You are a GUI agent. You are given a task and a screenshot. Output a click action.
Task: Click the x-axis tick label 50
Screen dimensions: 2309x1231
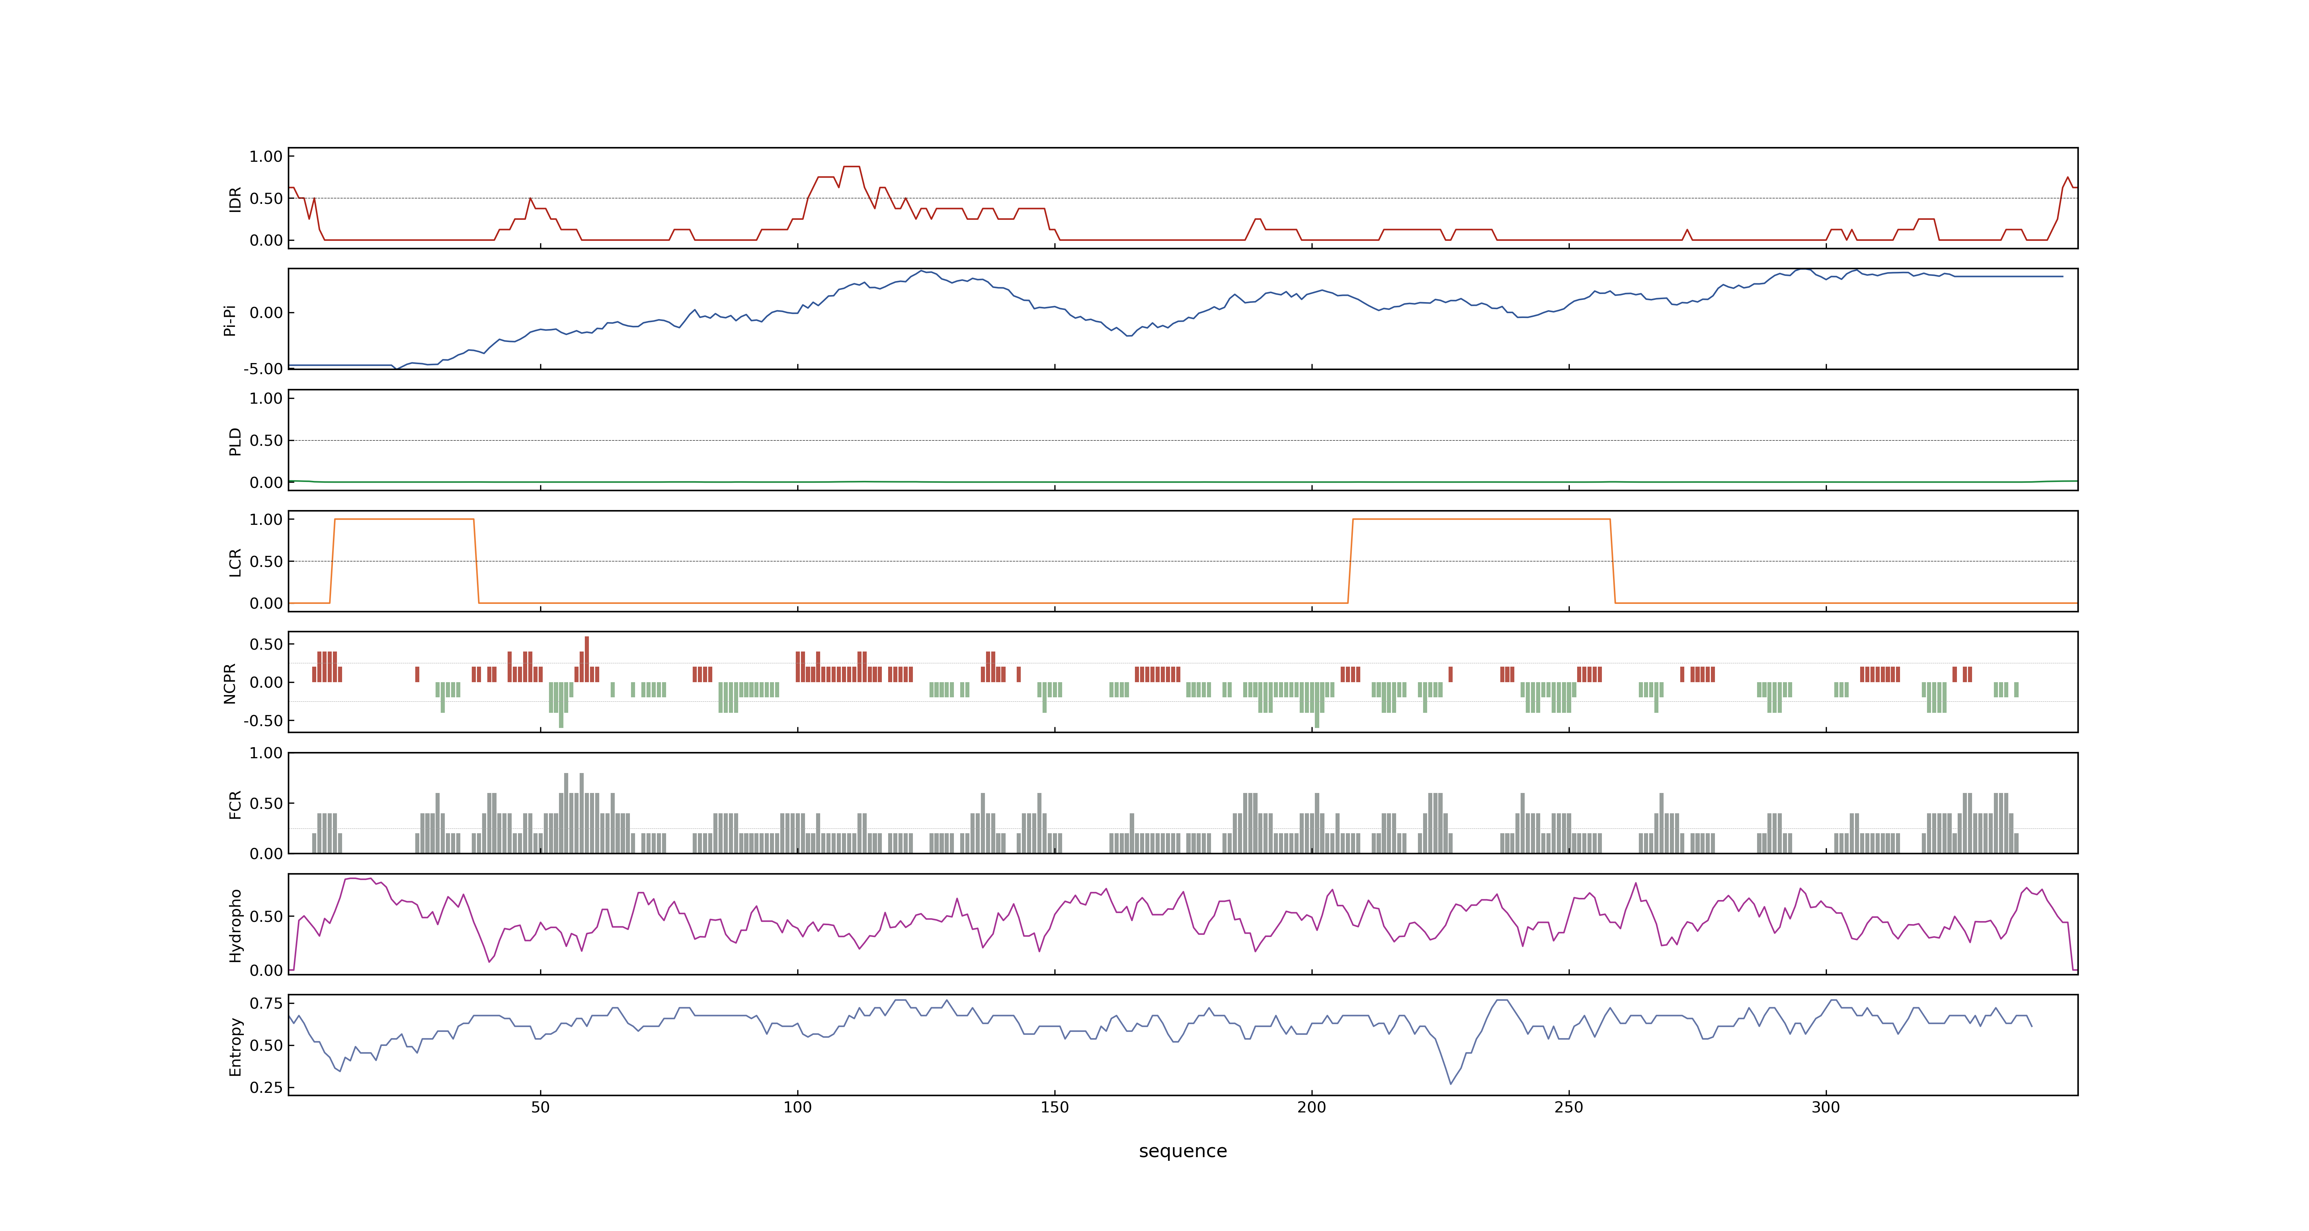pos(540,1107)
